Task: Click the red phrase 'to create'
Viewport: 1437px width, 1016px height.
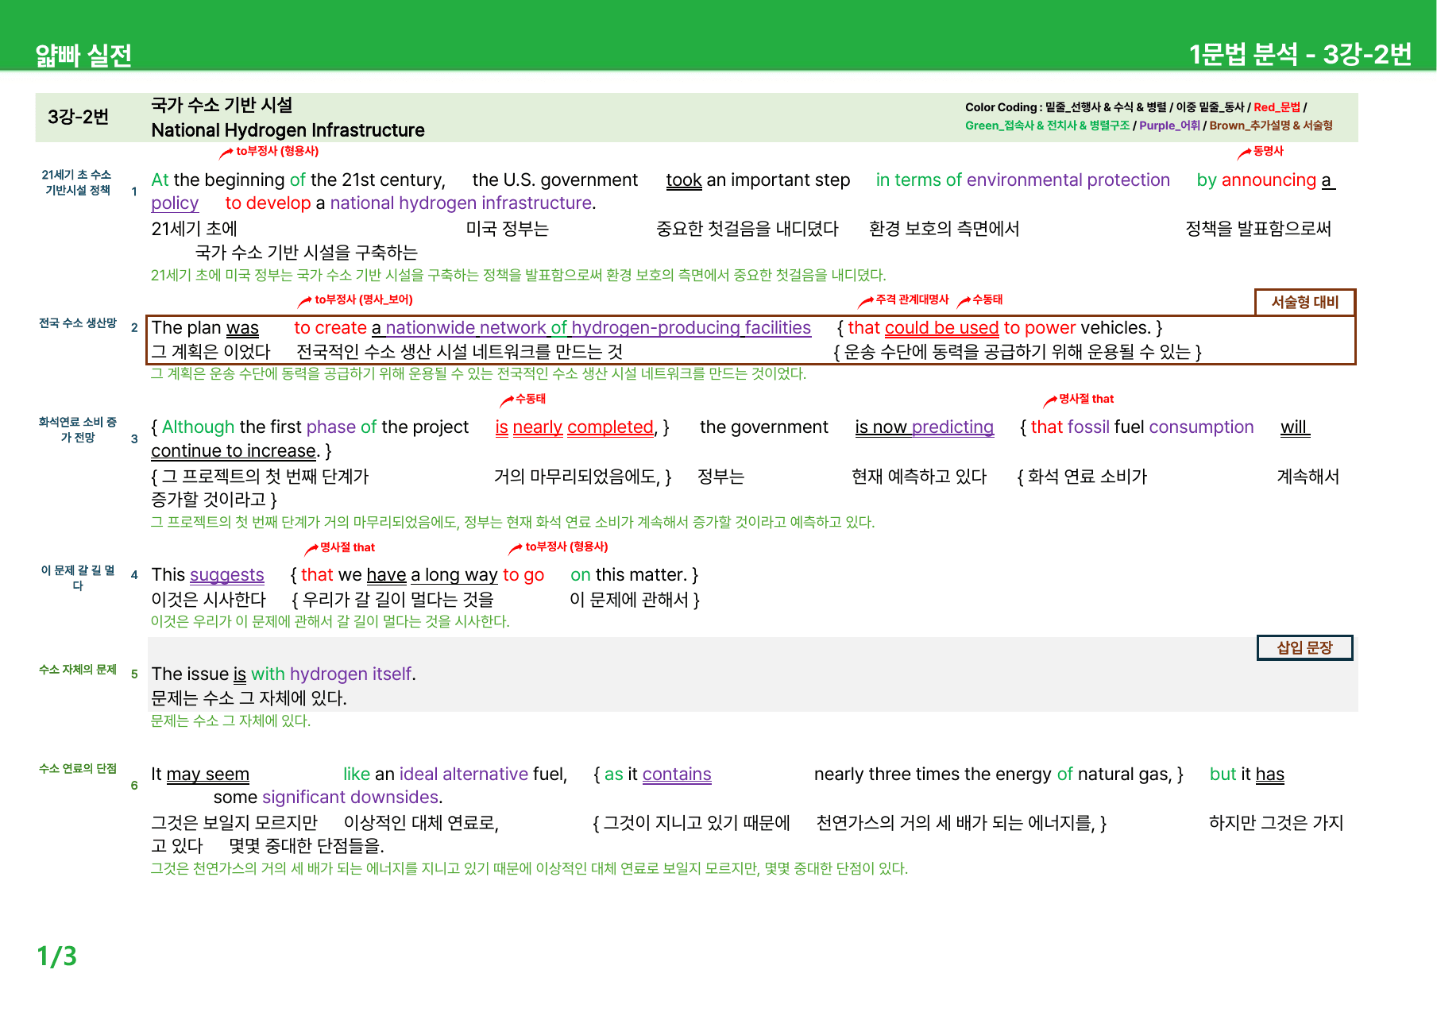Action: coord(330,328)
